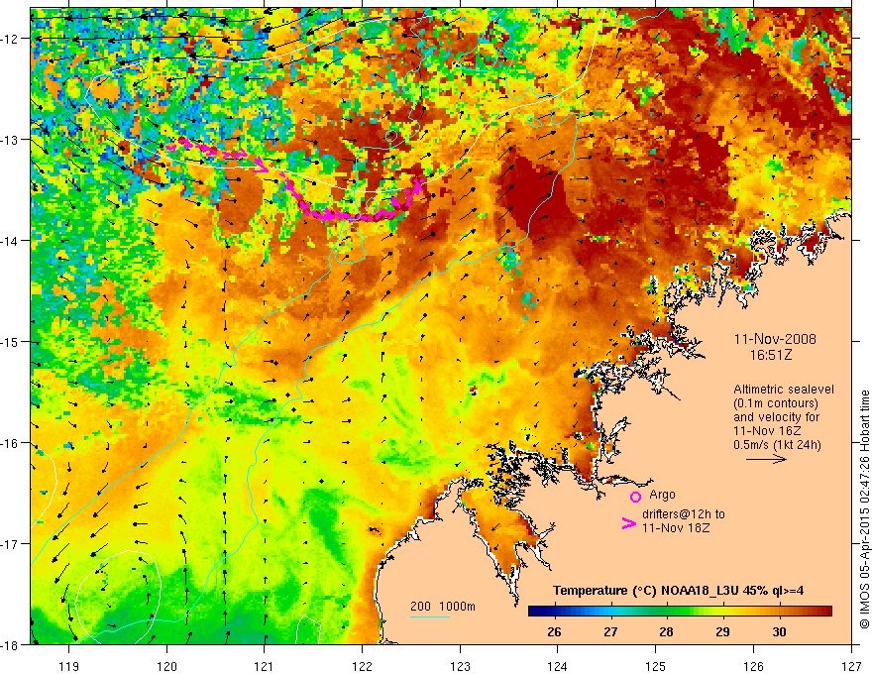Click the latitude axis label -12
The height and width of the screenshot is (674, 872).
[x=11, y=39]
